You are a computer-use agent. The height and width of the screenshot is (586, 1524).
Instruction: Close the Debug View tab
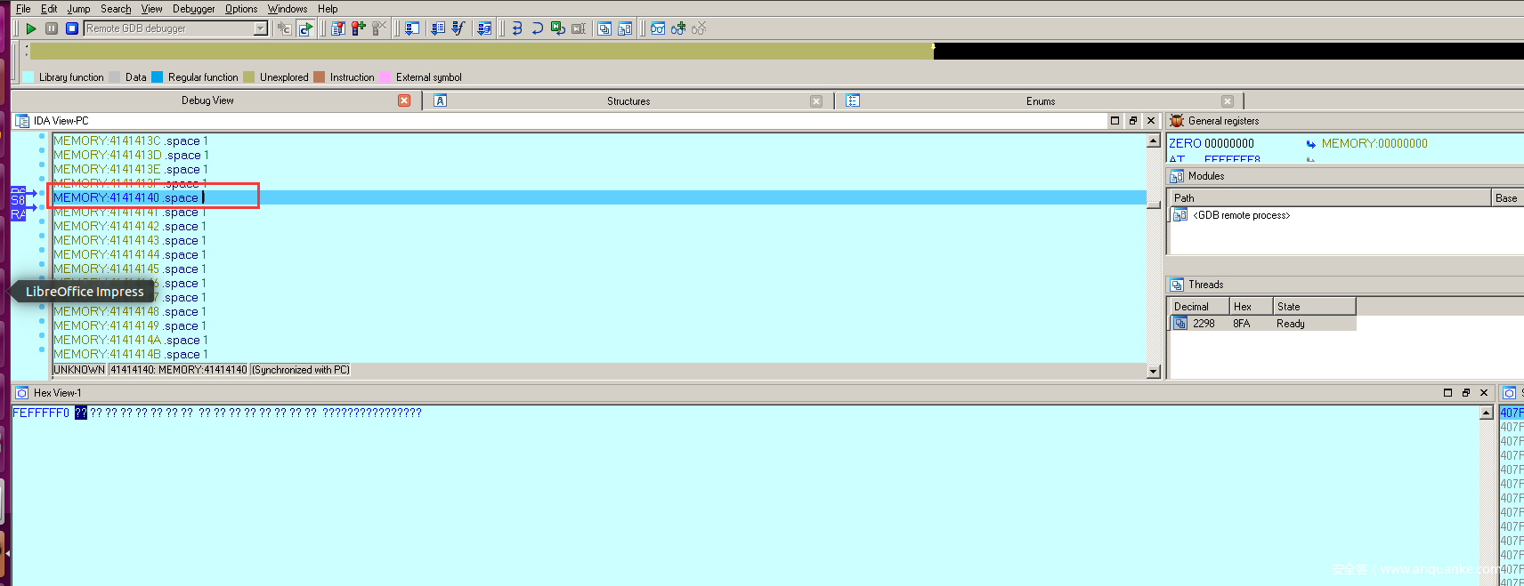coord(404,100)
